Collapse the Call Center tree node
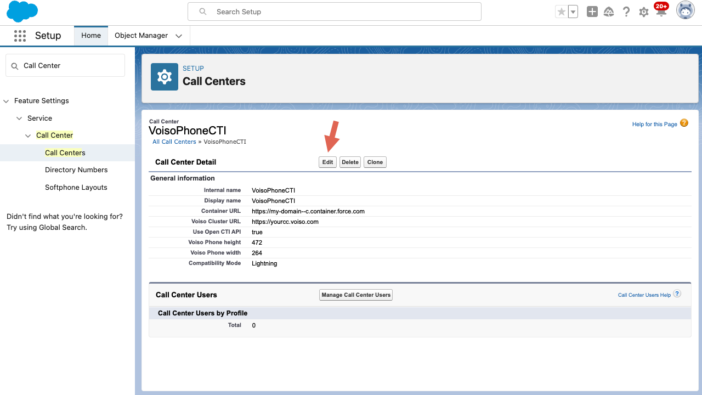This screenshot has height=395, width=702. point(28,136)
